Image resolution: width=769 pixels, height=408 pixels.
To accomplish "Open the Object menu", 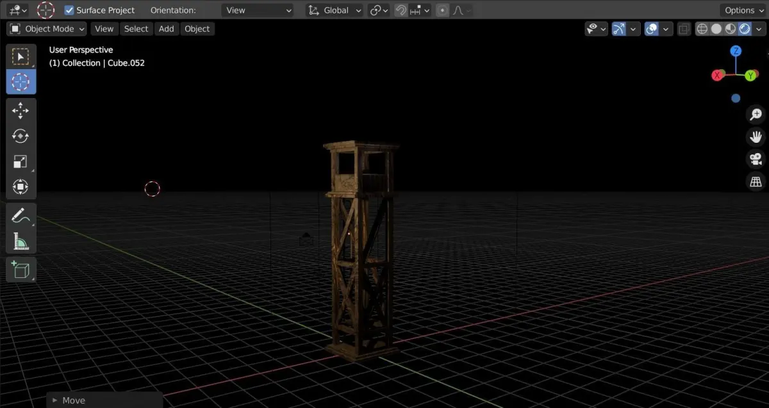I will click(x=197, y=29).
